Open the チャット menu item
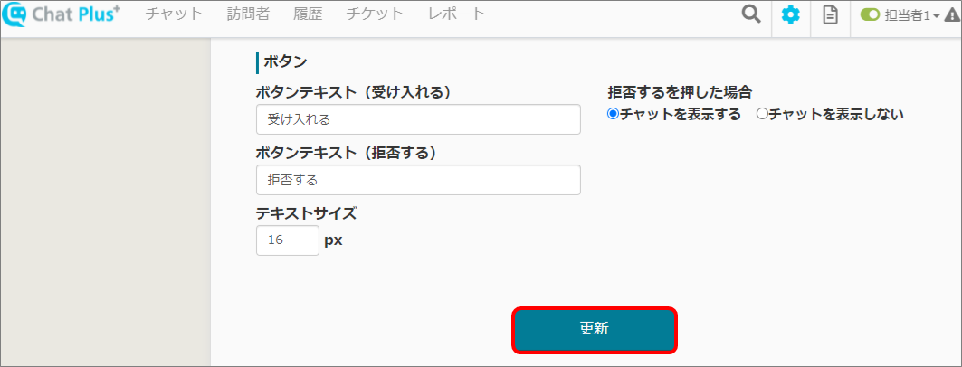Image resolution: width=962 pixels, height=367 pixels. coord(175,14)
